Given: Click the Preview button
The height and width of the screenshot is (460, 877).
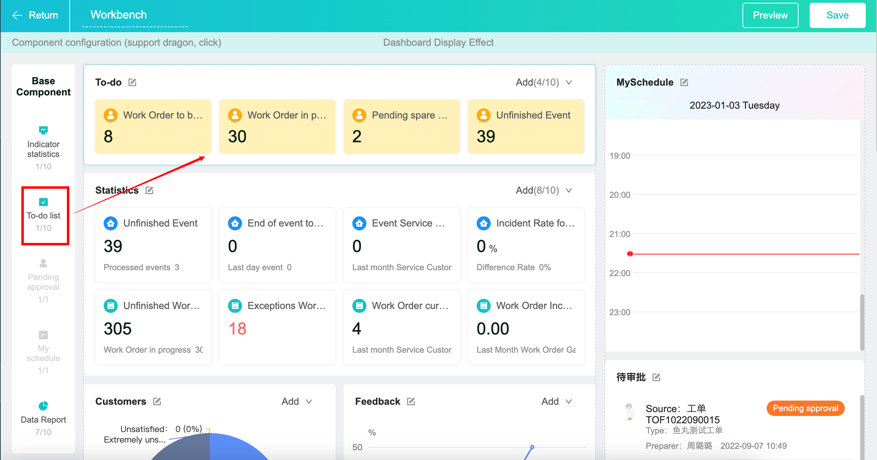Looking at the screenshot, I should (x=770, y=15).
